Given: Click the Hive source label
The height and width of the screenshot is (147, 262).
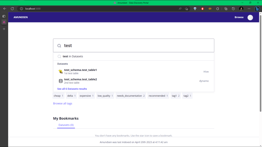Looking at the screenshot, I should [x=206, y=72].
